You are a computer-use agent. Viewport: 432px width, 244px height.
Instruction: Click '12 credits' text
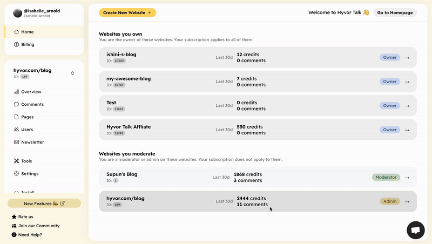tap(248, 55)
